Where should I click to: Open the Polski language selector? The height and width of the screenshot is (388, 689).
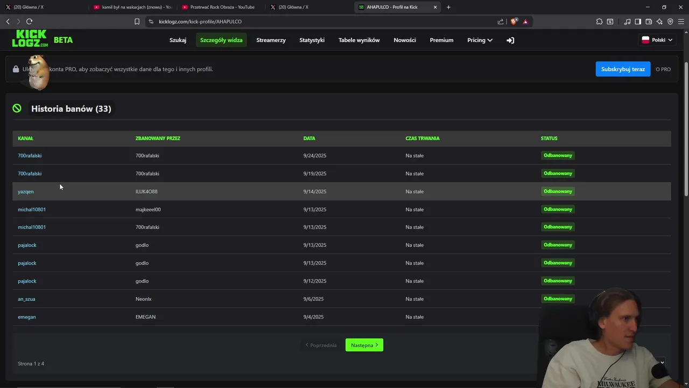coord(657,40)
